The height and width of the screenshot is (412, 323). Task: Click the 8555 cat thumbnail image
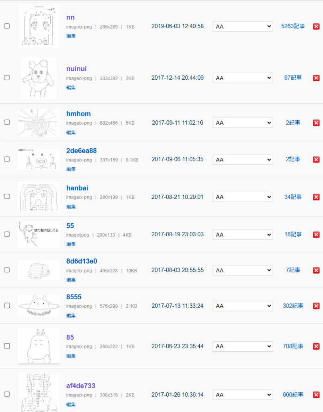[x=39, y=306]
